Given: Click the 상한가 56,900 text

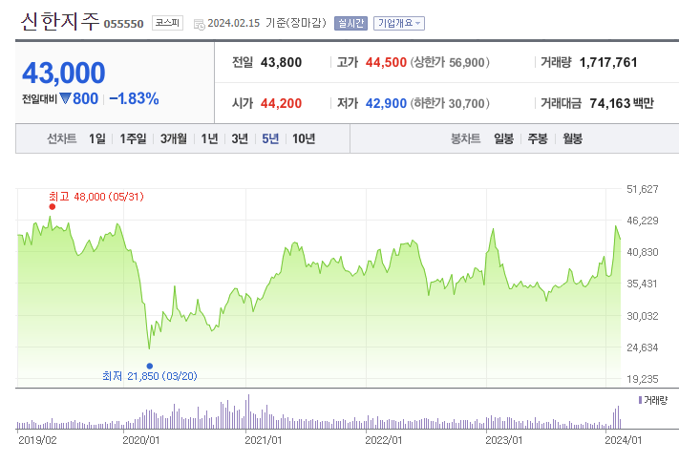Looking at the screenshot, I should pyautogui.click(x=450, y=62).
